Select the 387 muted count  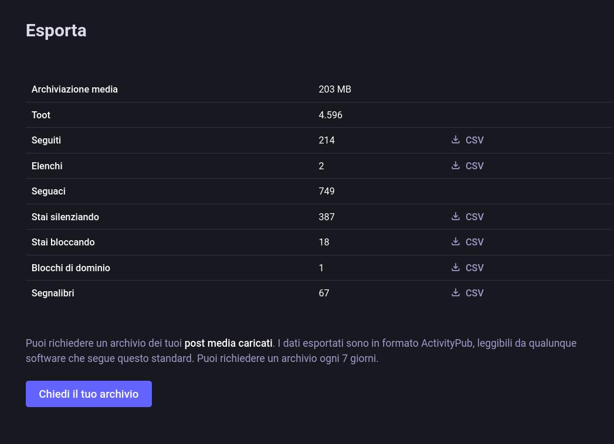pyautogui.click(x=327, y=217)
